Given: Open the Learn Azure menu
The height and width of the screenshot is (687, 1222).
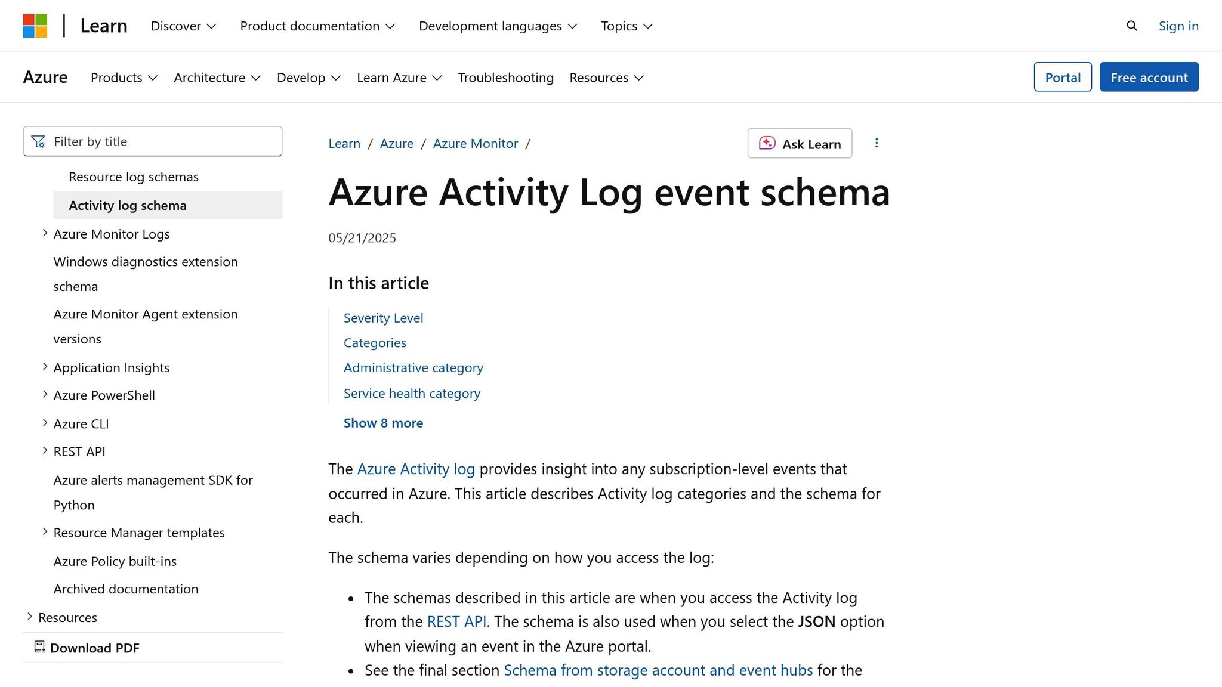Looking at the screenshot, I should [399, 78].
